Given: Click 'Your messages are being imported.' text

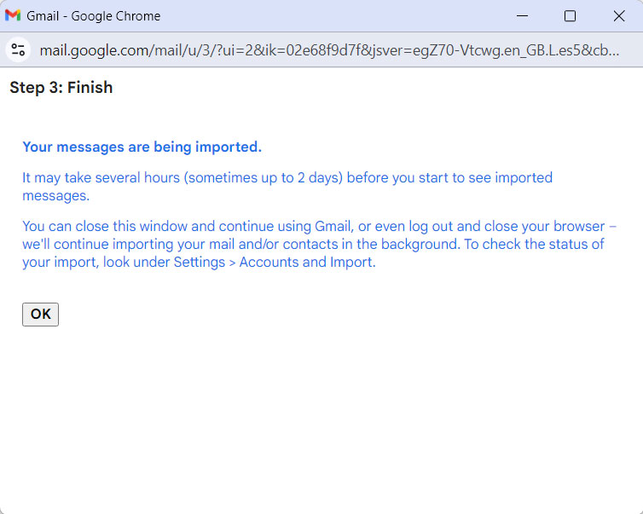Looking at the screenshot, I should coord(142,147).
